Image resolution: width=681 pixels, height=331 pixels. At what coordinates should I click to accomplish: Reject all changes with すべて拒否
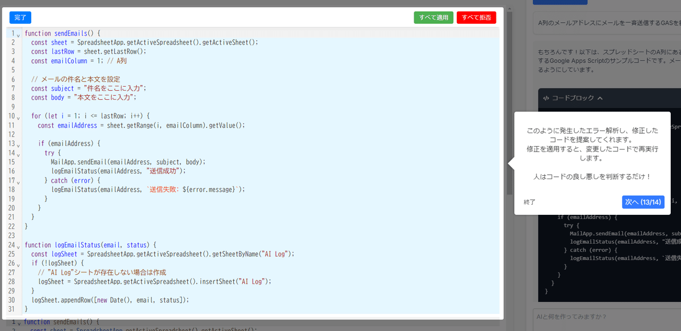pyautogui.click(x=476, y=18)
